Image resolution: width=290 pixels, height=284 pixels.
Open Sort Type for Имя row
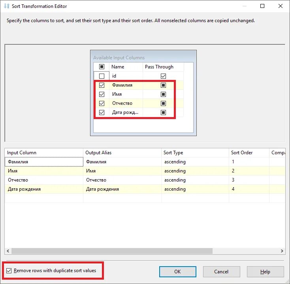tap(195, 171)
